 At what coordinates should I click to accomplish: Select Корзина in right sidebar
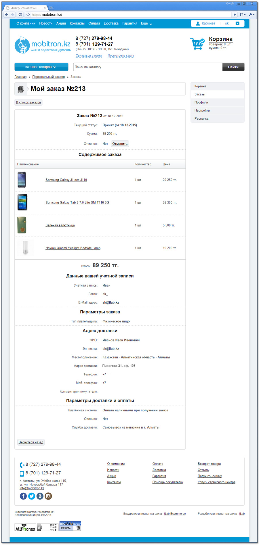(x=218, y=86)
